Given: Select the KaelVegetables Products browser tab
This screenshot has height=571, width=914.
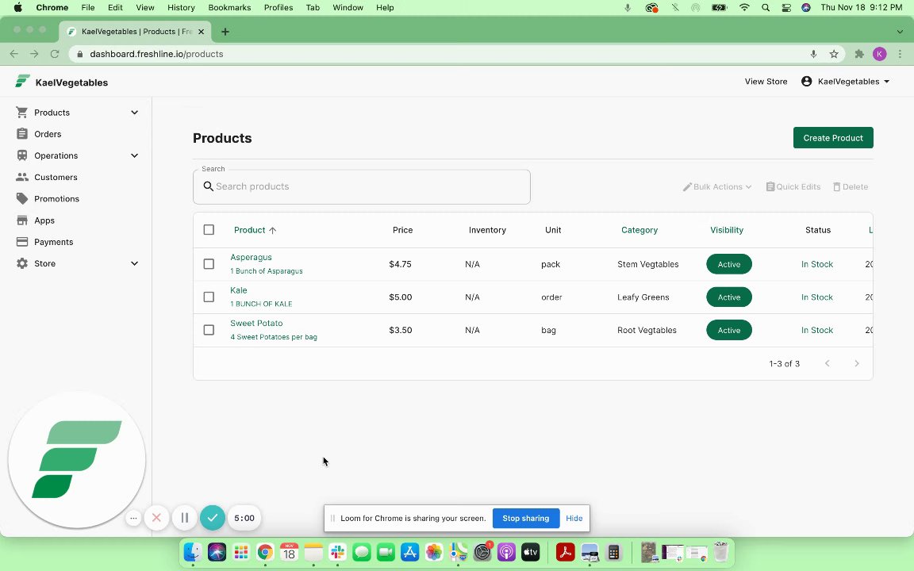Looking at the screenshot, I should tap(135, 32).
